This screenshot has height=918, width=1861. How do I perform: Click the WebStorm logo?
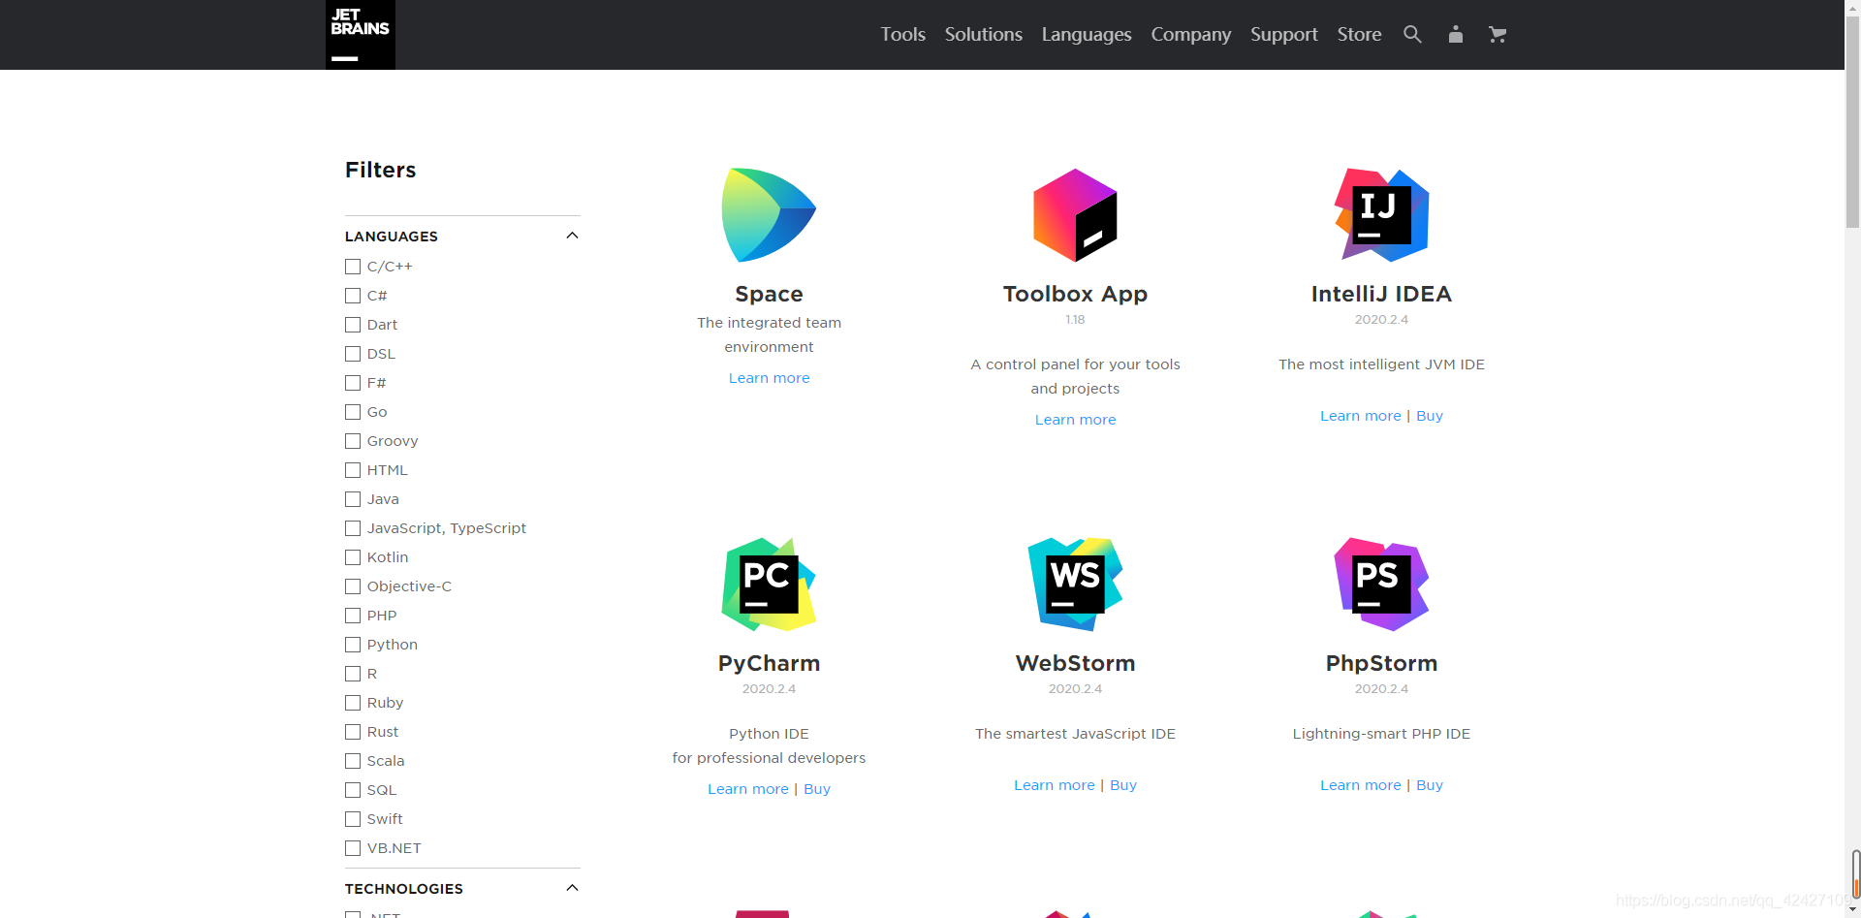tap(1075, 585)
